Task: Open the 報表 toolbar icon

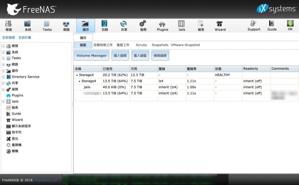Action: (x=201, y=26)
